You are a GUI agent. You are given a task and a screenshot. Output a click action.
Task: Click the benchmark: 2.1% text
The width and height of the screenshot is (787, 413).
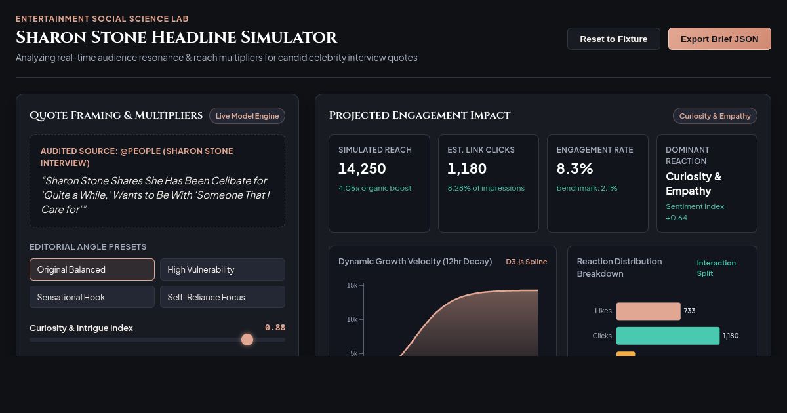click(587, 188)
